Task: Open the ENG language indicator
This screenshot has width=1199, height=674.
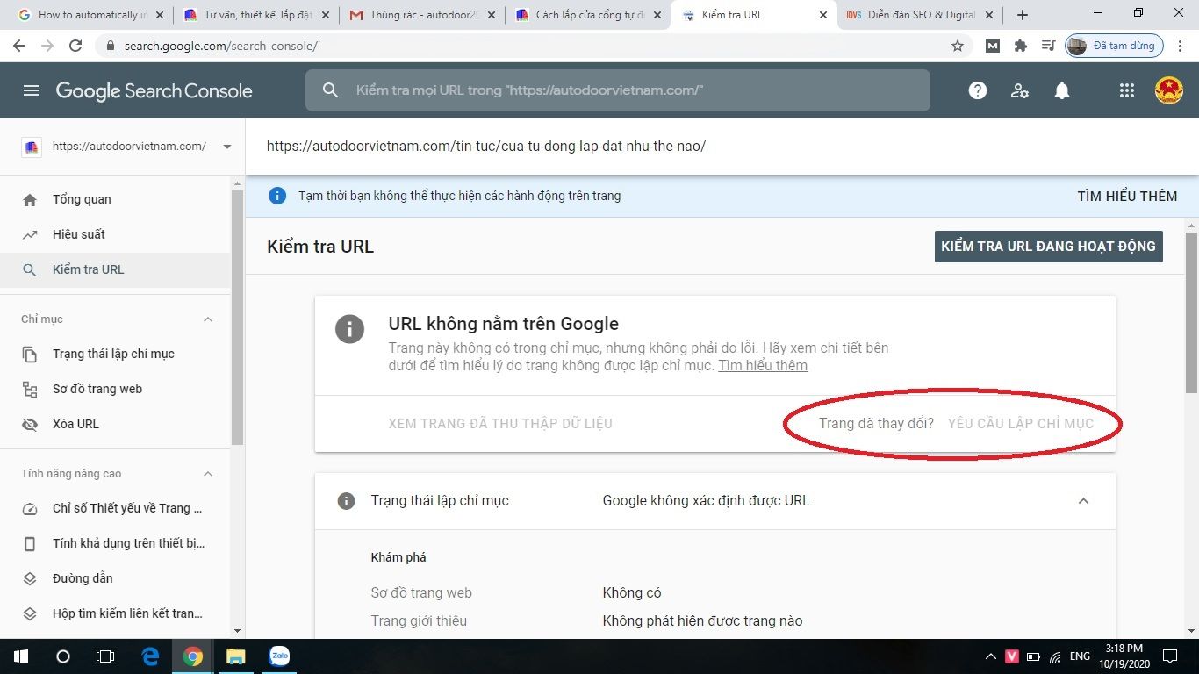Action: point(1079,656)
